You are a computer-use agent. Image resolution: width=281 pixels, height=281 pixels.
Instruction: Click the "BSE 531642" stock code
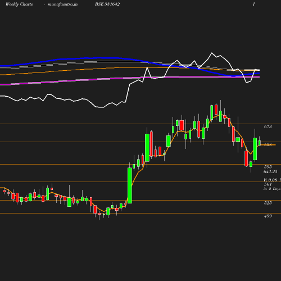click(107, 4)
